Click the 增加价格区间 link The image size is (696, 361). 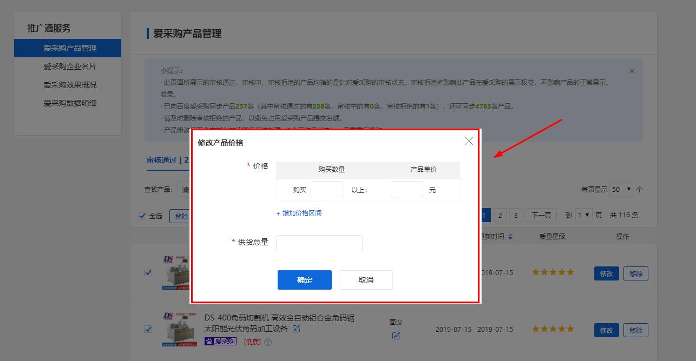(x=299, y=213)
